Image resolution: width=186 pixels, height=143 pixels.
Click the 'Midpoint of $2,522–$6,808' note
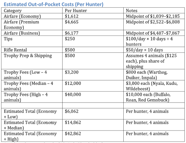(152, 22)
